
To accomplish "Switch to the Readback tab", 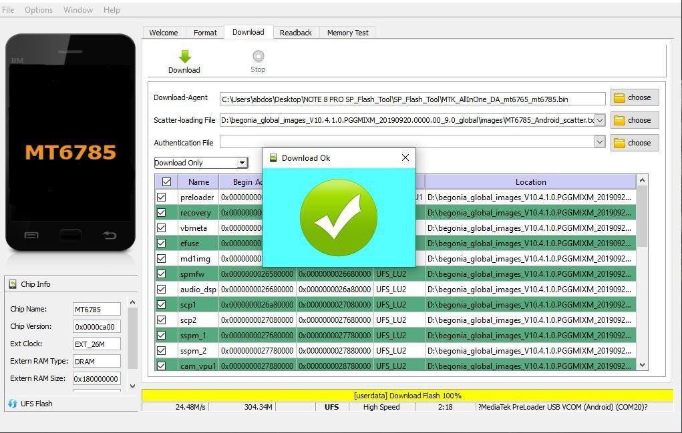I will pos(296,33).
